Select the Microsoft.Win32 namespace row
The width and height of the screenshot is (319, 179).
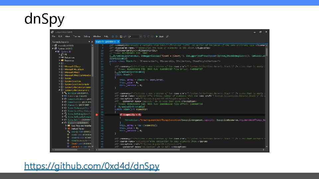click(x=71, y=72)
